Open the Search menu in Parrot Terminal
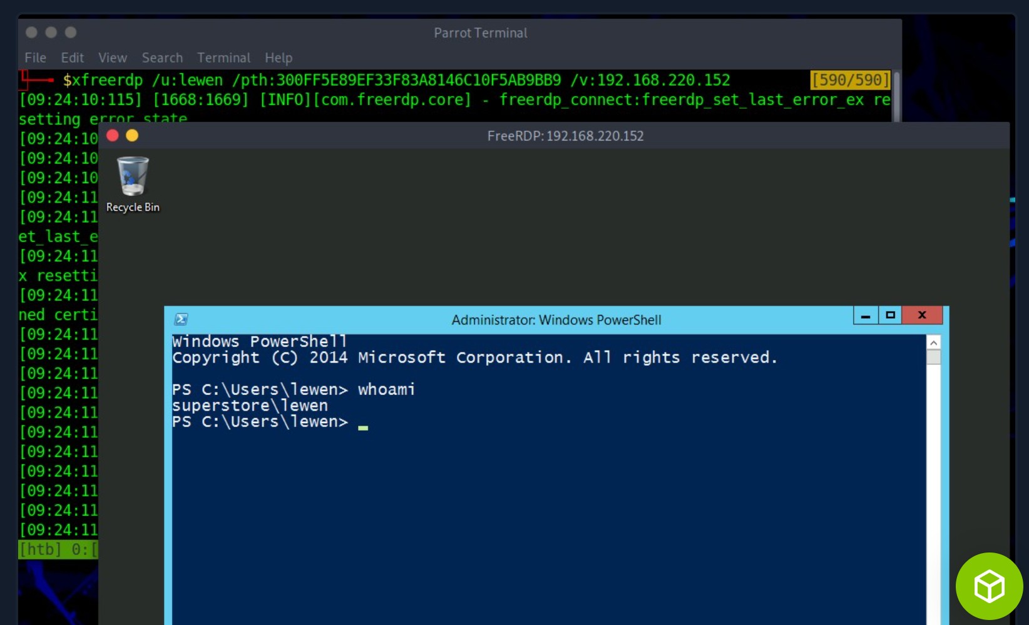The image size is (1029, 625). [162, 57]
